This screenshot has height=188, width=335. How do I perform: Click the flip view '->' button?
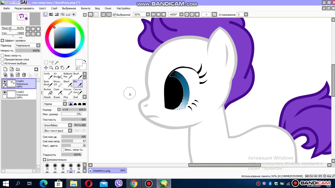206,15
